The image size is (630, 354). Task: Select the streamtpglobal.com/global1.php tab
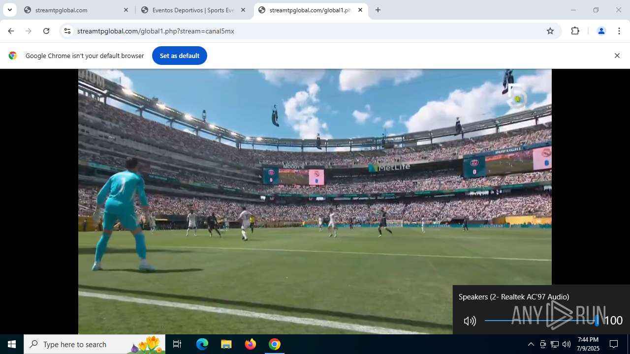[x=310, y=10]
